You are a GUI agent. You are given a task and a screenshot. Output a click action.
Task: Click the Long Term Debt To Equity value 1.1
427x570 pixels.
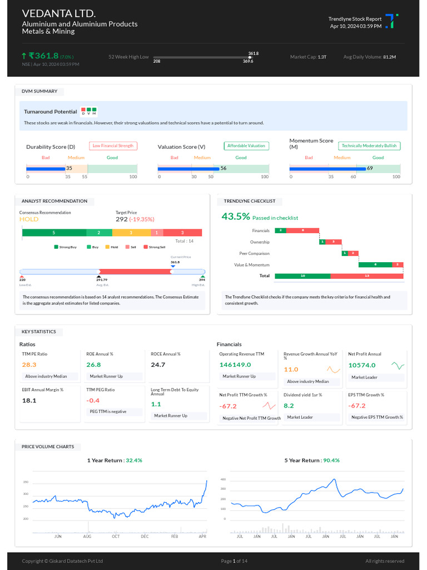pyautogui.click(x=156, y=404)
